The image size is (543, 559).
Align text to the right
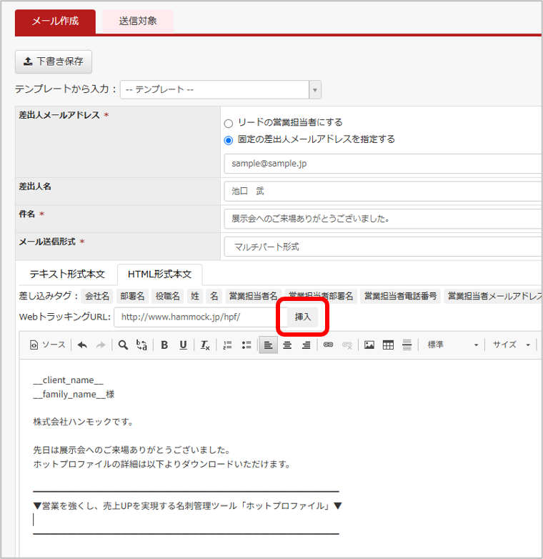pyautogui.click(x=306, y=345)
